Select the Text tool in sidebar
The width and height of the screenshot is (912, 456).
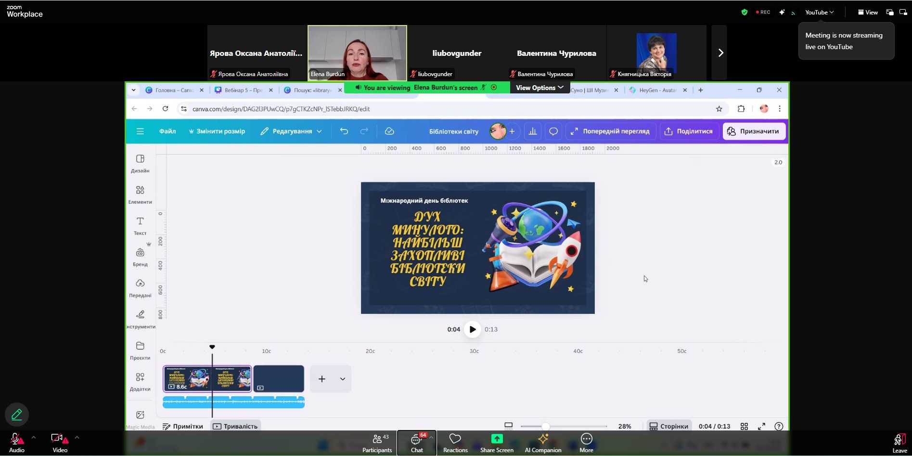coord(140,225)
